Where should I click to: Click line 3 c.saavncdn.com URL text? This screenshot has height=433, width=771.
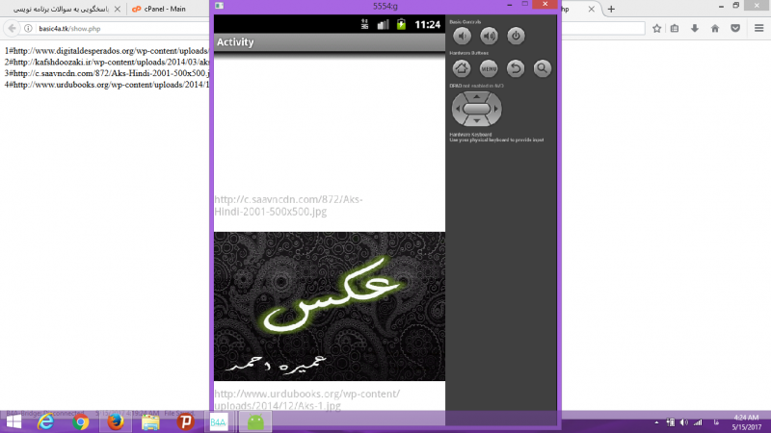(x=107, y=73)
